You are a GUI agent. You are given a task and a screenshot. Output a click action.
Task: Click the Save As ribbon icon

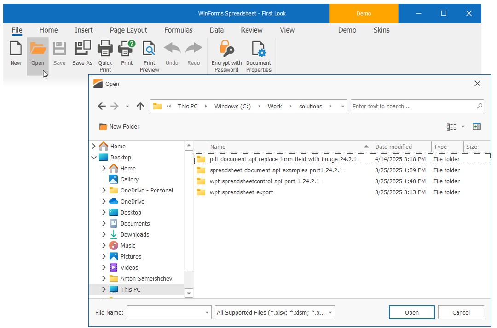[82, 49]
